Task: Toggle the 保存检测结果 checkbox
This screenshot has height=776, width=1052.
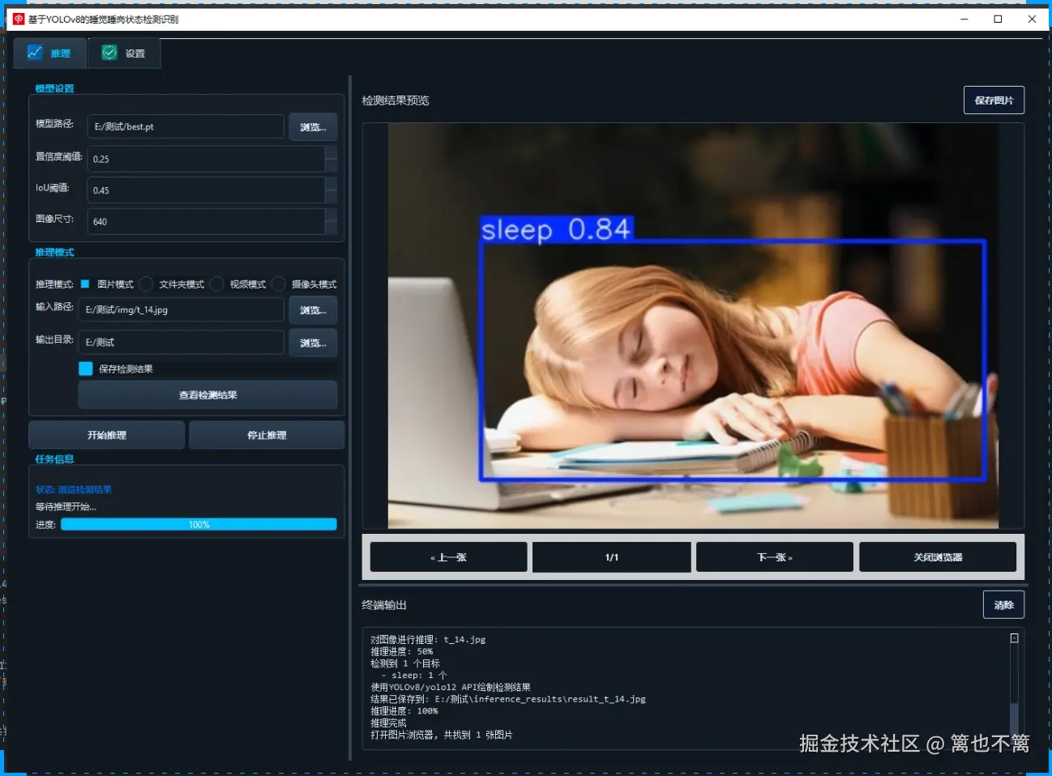Action: pos(116,369)
